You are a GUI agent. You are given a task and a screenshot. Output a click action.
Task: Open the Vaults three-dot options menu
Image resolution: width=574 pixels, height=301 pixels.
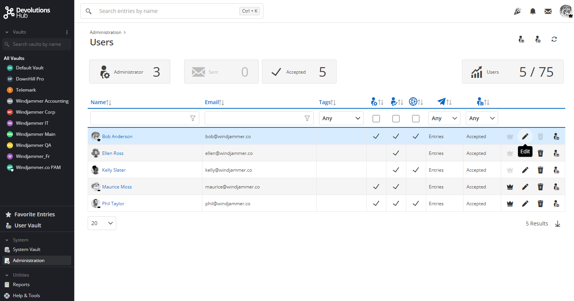67,32
